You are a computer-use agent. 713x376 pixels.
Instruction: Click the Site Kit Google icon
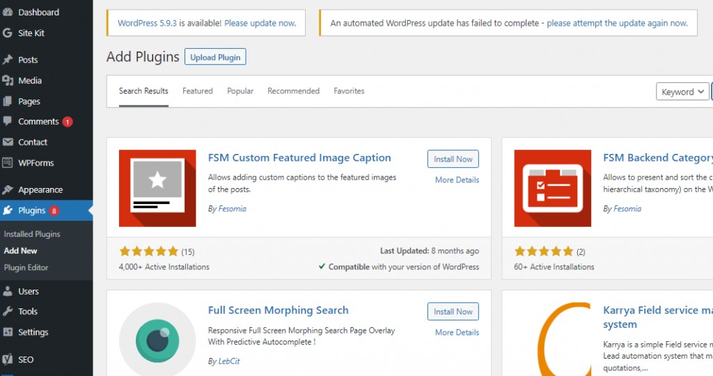click(x=8, y=33)
